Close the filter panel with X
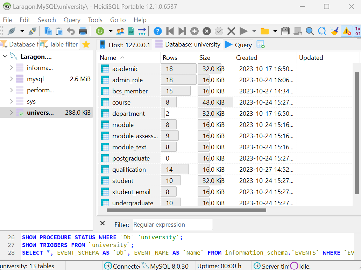Screen dimensions: 361x270 (x=103, y=223)
